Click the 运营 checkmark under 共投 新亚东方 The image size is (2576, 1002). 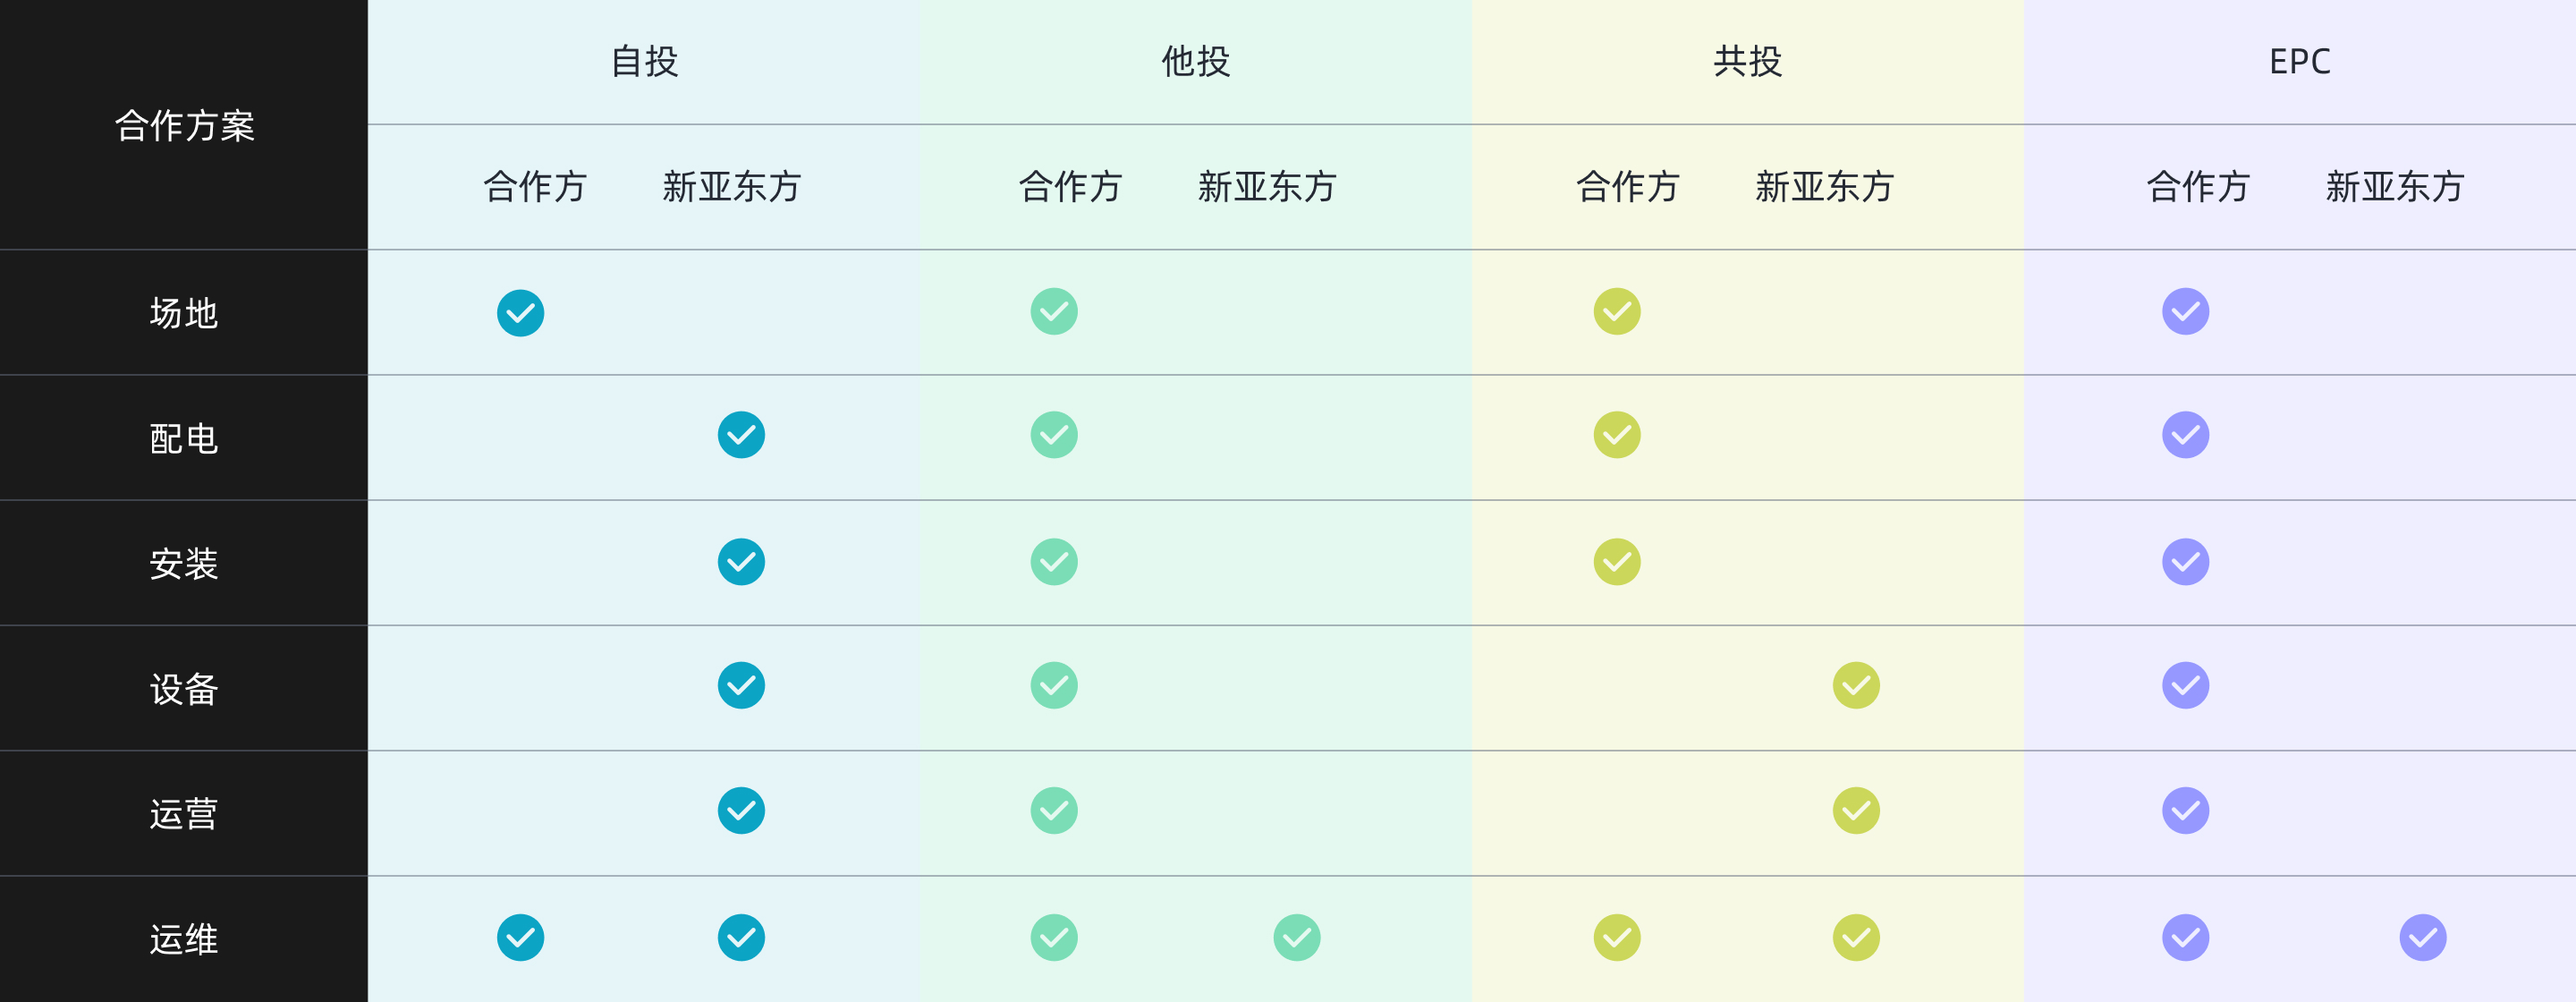1856,810
